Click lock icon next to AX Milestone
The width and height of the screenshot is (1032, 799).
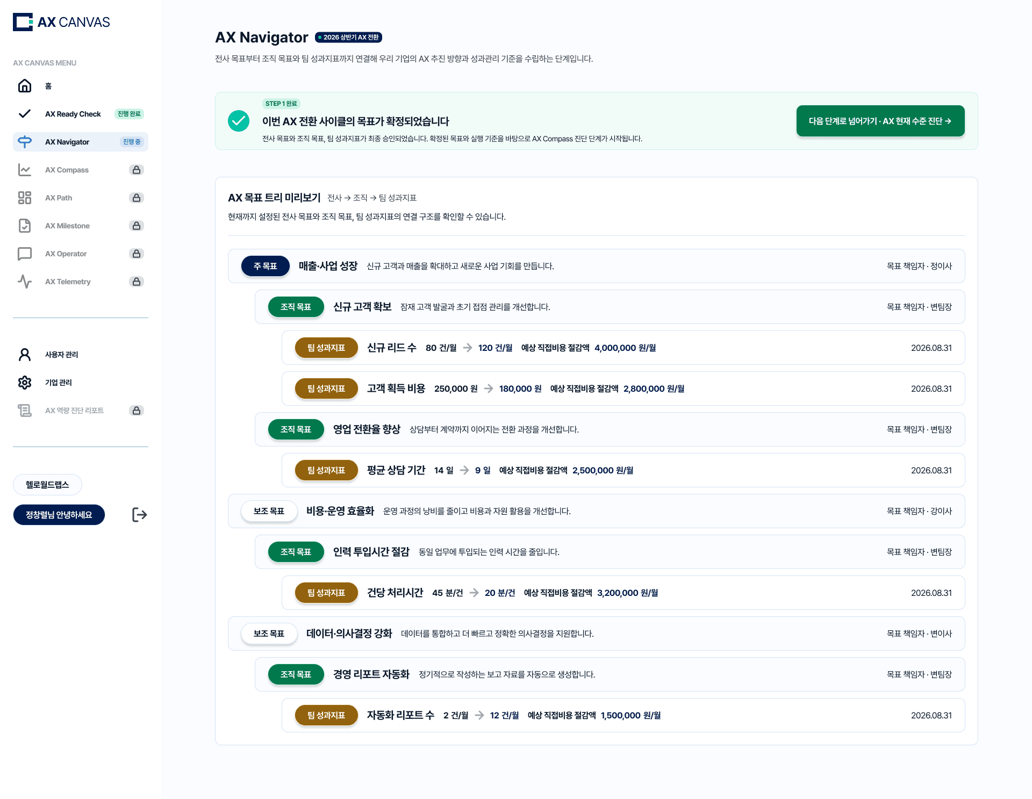click(137, 226)
